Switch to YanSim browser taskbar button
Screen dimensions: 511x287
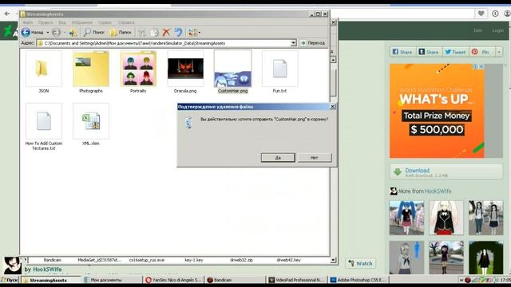(174, 280)
